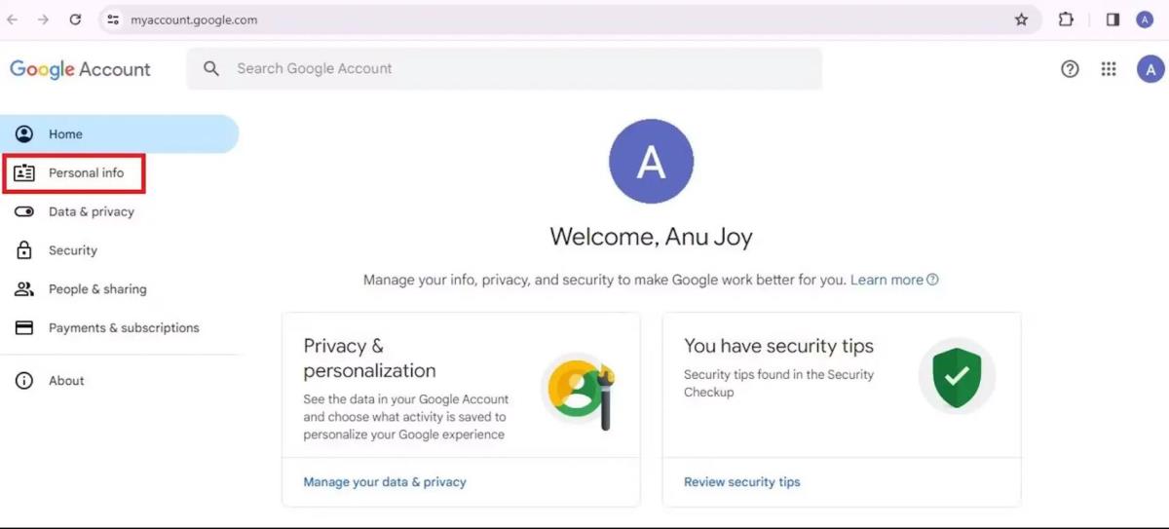
Task: Click the green security shield icon
Action: [x=957, y=377]
